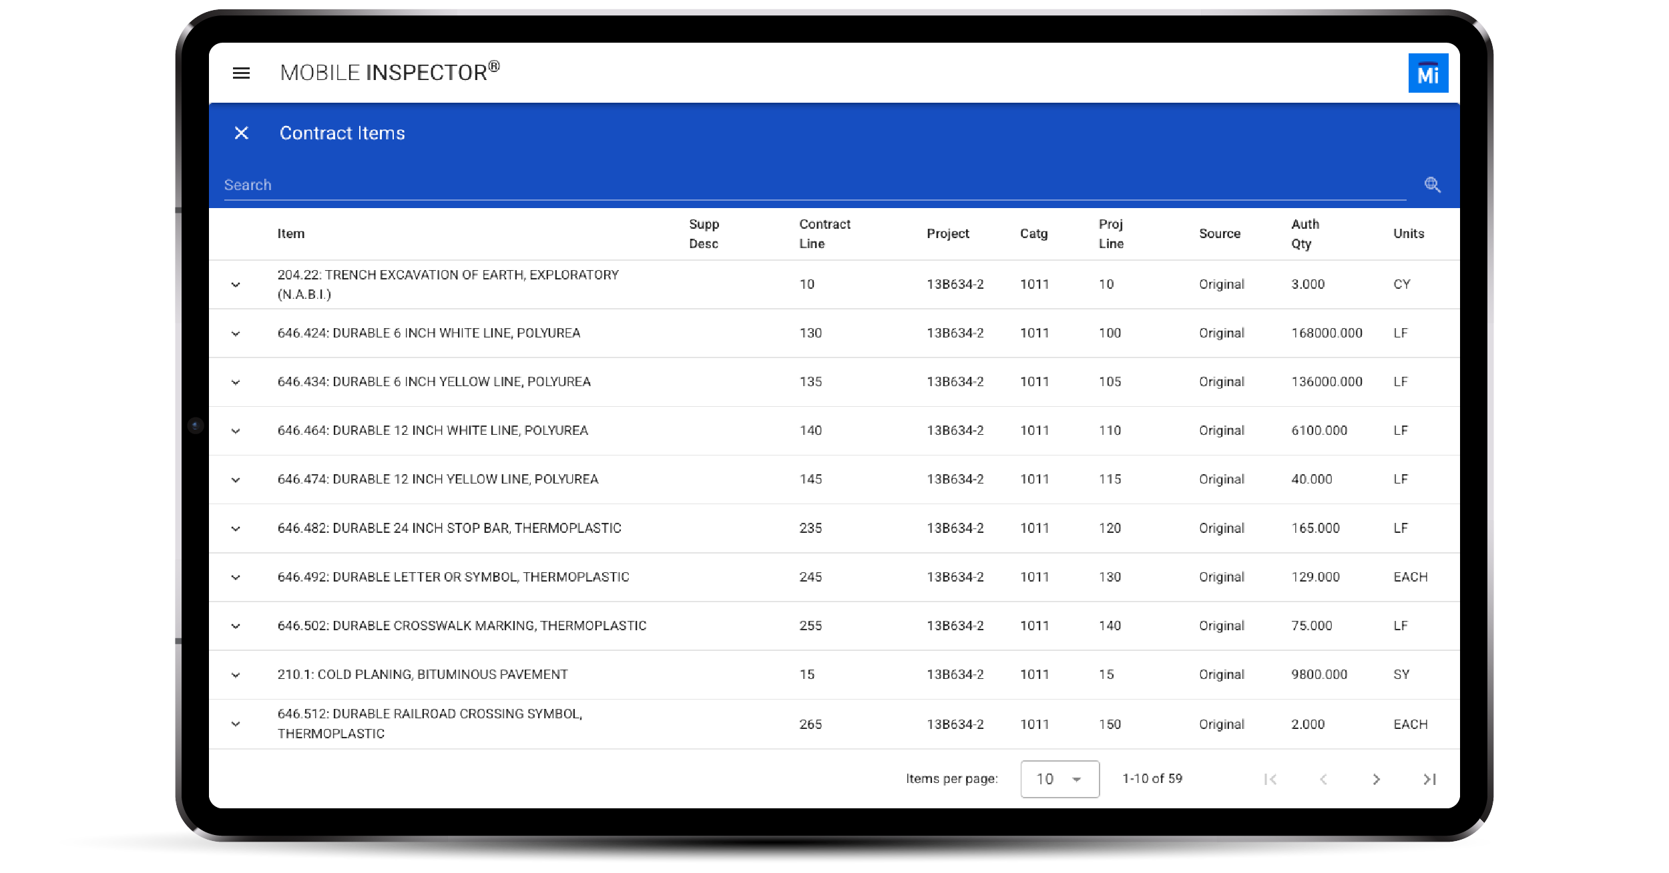Expand the 646.482 Stop Bar row
The width and height of the screenshot is (1669, 873).
(236, 529)
